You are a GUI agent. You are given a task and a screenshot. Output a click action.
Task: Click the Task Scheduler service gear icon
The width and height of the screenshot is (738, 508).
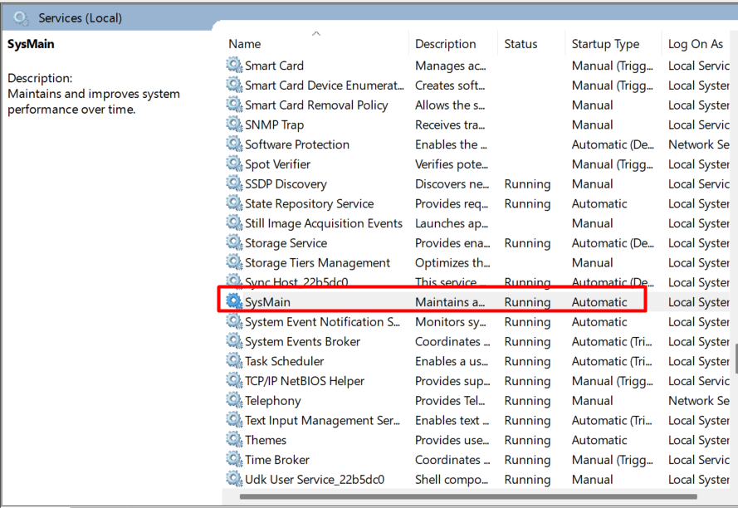tap(232, 361)
